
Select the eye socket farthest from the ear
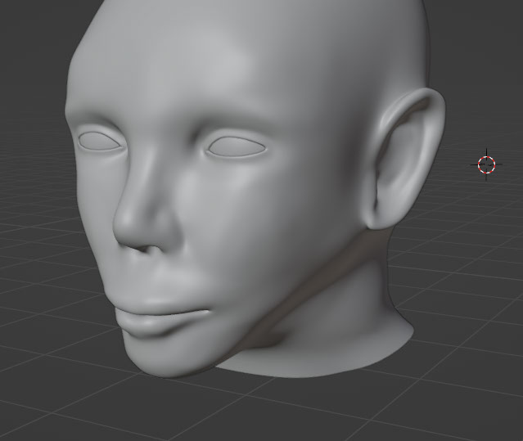coord(99,141)
